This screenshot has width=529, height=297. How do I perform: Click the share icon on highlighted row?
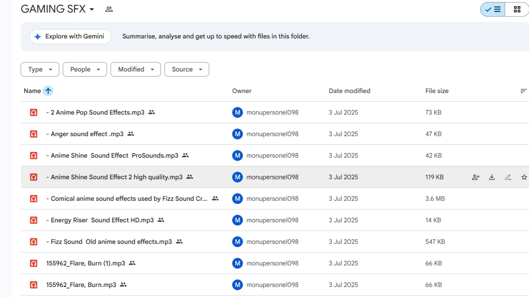(475, 177)
